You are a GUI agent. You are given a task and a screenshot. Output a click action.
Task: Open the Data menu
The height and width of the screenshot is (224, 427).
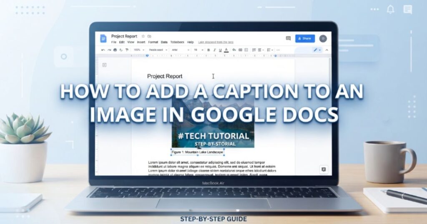(164, 42)
